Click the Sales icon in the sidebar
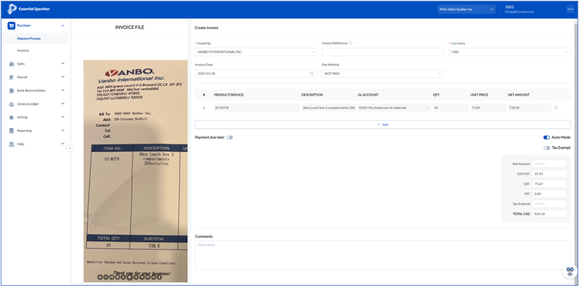This screenshot has width=579, height=286. pyautogui.click(x=11, y=64)
